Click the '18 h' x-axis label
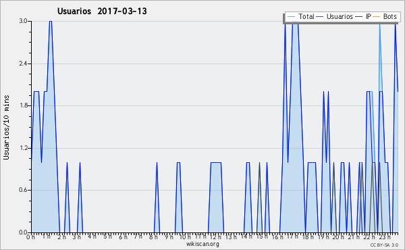The width and height of the screenshot is (405, 250). [x=308, y=237]
